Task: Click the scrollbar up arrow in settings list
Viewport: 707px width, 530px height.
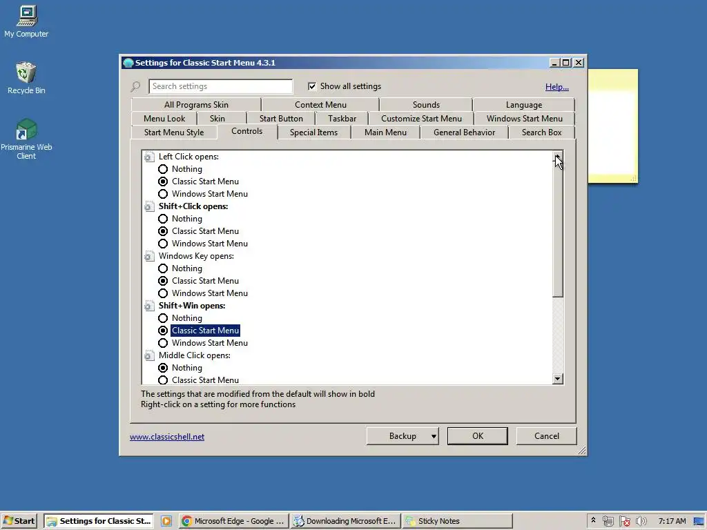Action: coord(558,156)
